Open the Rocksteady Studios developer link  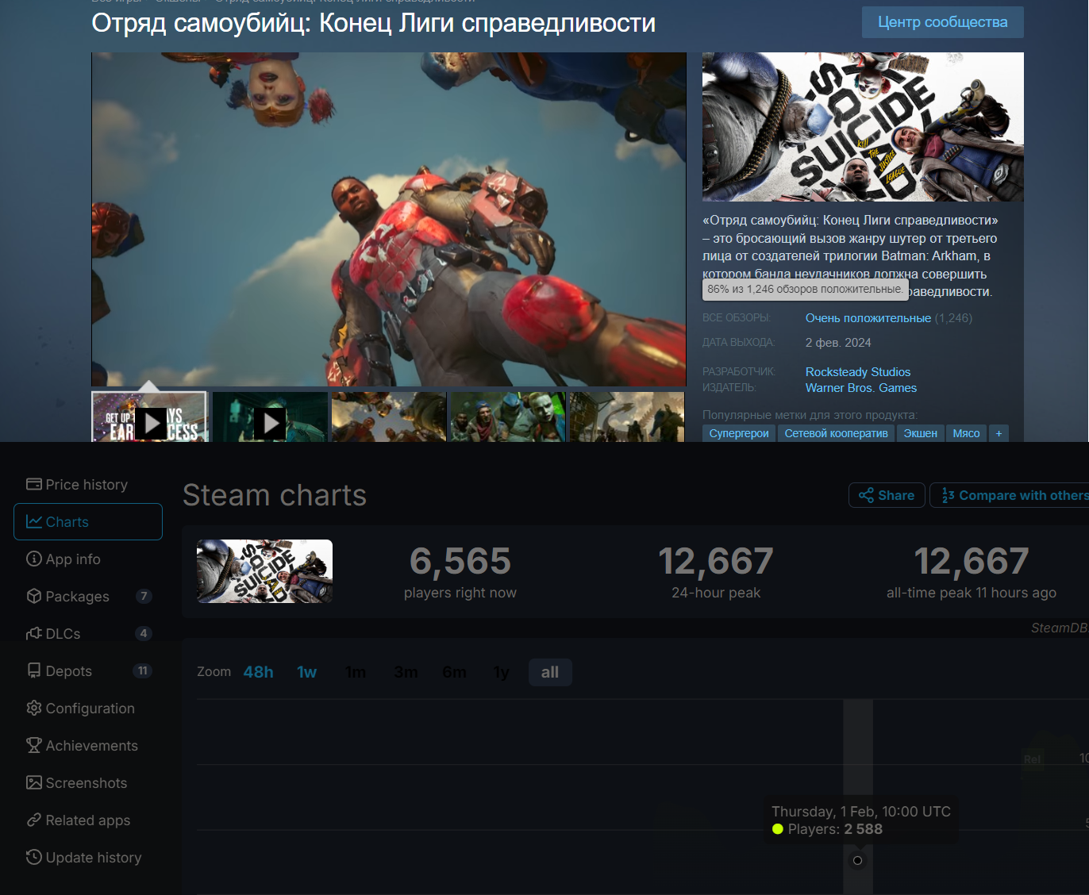[858, 372]
